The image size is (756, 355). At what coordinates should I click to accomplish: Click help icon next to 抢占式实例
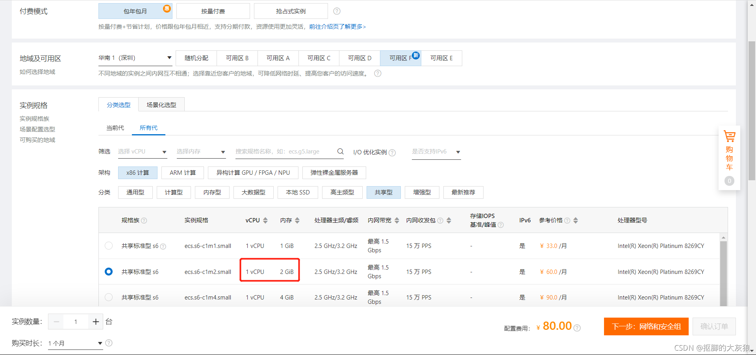click(337, 11)
